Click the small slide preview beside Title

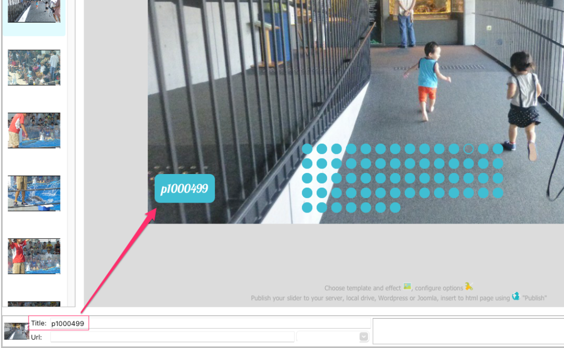(x=16, y=331)
